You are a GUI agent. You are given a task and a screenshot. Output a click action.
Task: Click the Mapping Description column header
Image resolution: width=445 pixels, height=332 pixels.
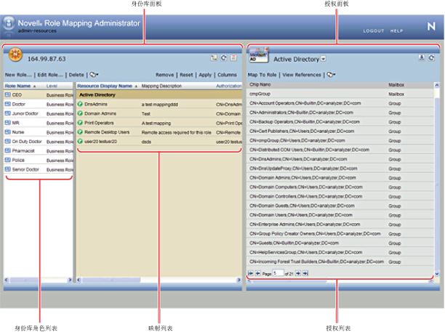coord(161,86)
